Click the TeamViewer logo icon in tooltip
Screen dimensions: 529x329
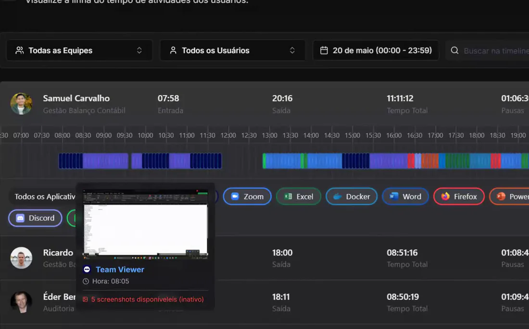(87, 270)
